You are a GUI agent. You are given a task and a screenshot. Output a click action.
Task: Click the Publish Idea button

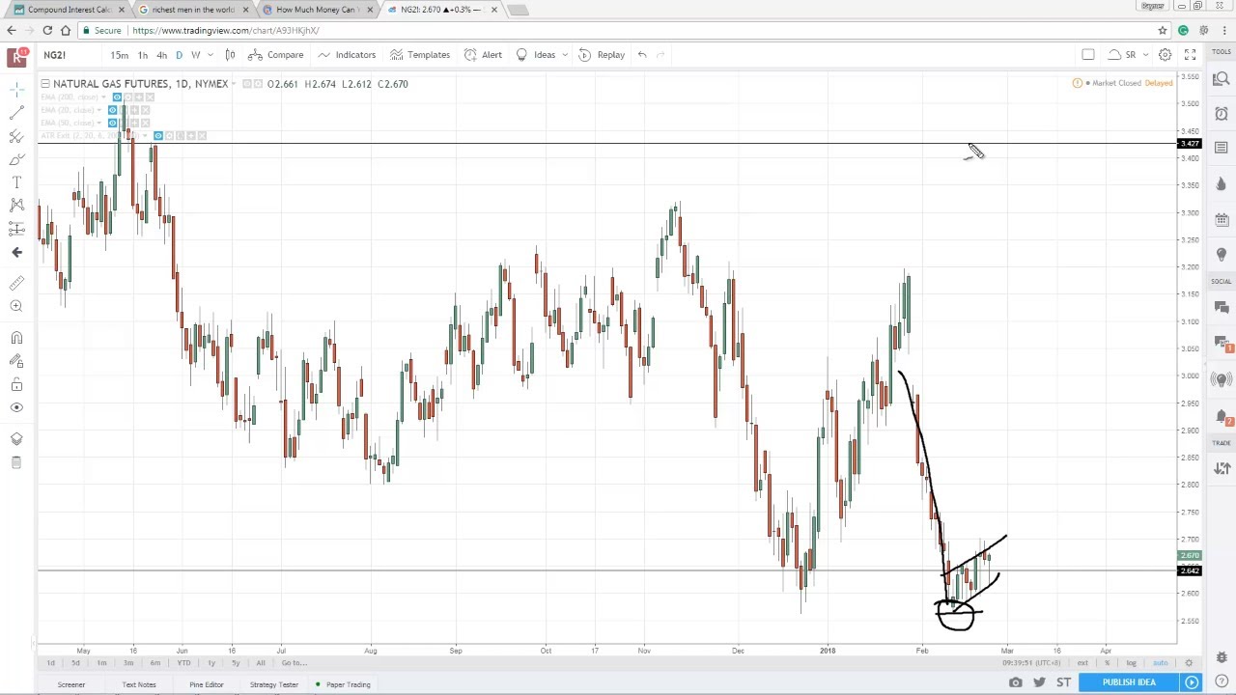click(1129, 682)
